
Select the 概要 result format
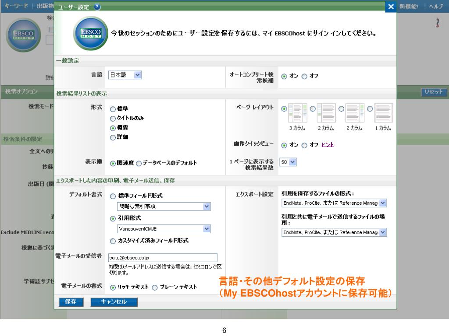pyautogui.click(x=113, y=128)
